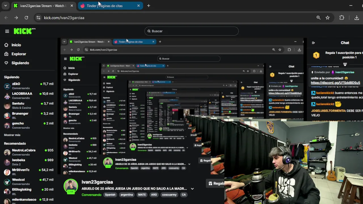Go to the Kick logo home page

pos(24,31)
